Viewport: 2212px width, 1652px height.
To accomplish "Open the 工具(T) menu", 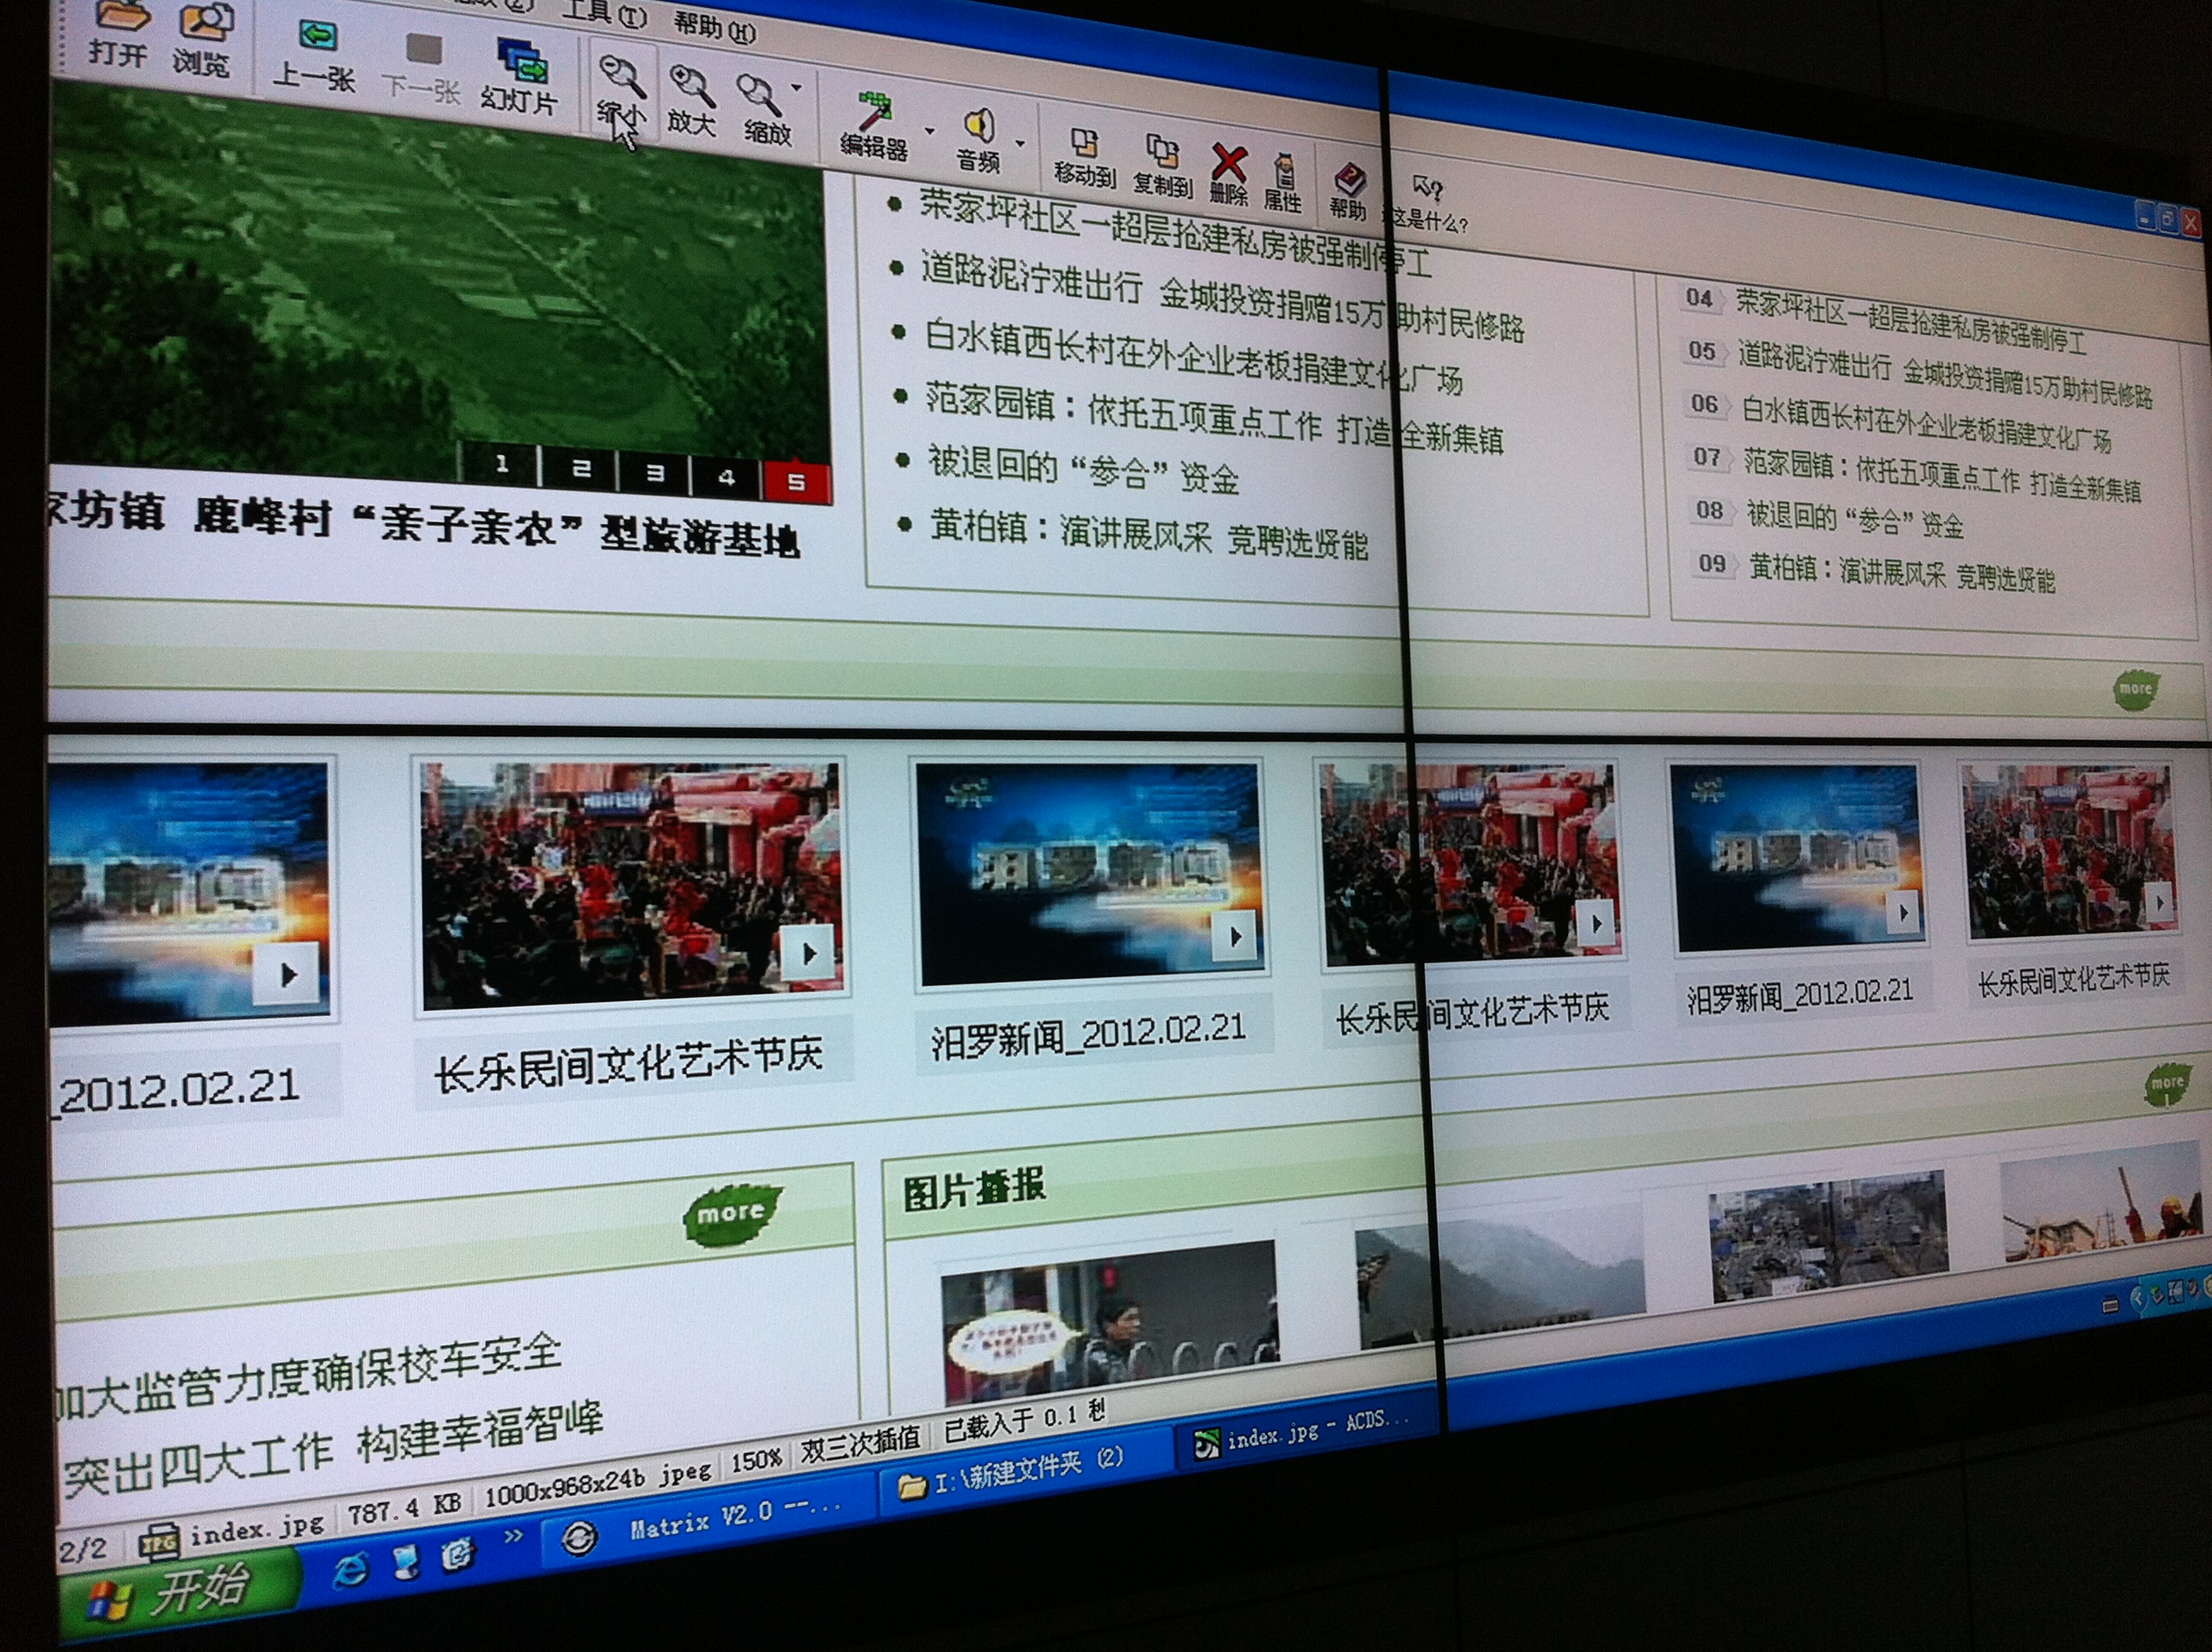I will coord(605,12).
